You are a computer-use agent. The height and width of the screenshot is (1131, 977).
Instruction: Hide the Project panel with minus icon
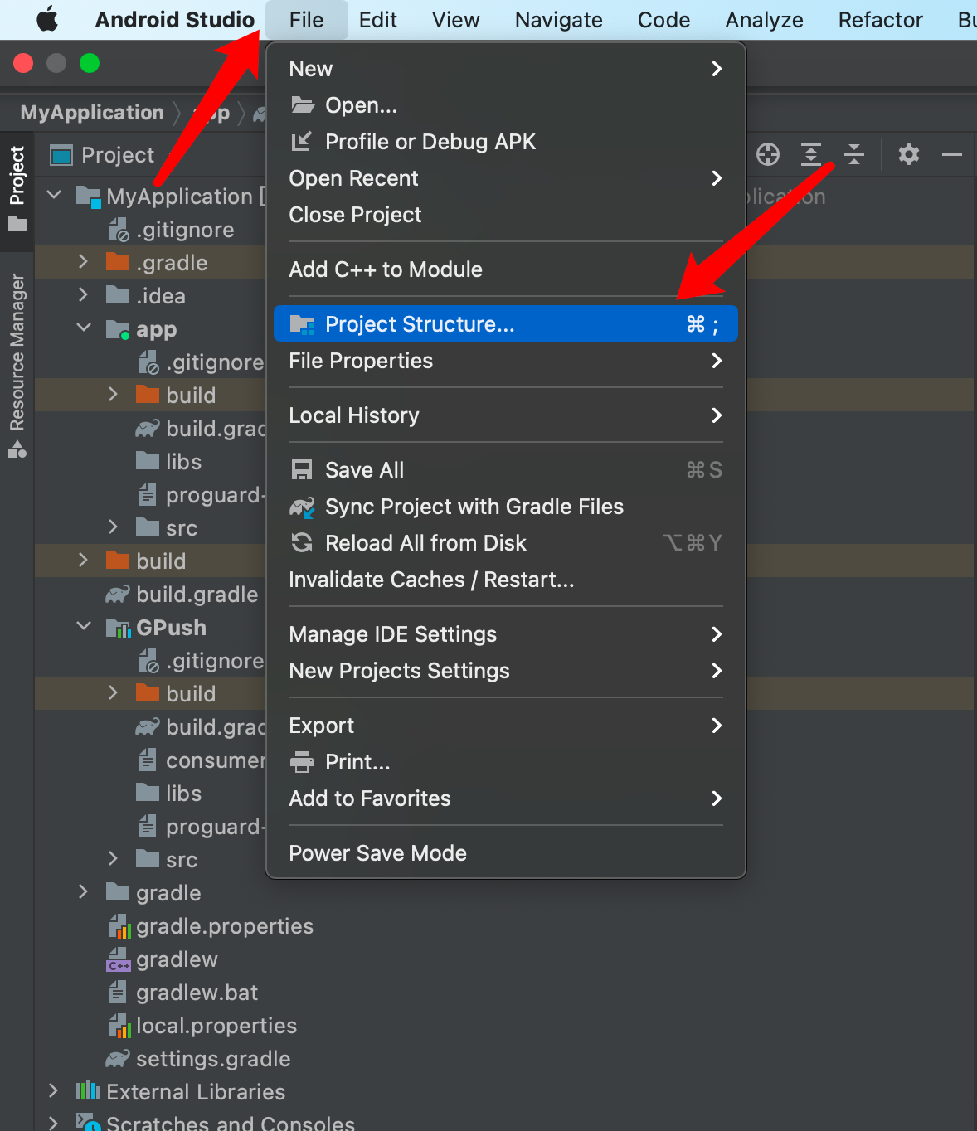coord(952,154)
